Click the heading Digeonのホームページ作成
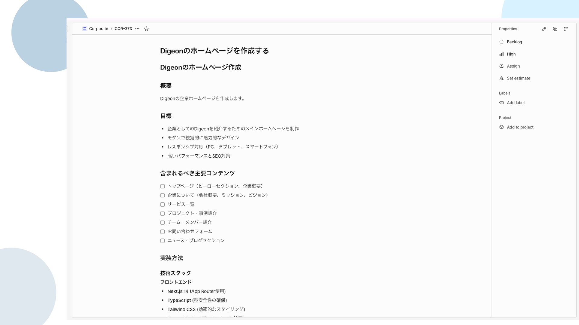This screenshot has width=579, height=325. pos(201,67)
